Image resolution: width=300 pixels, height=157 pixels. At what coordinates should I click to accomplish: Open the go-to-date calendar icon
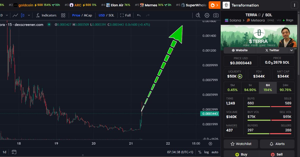click(14, 152)
